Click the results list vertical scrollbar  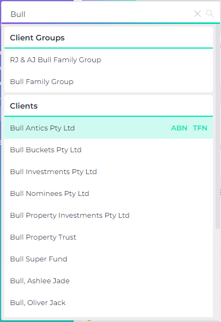tap(218, 127)
